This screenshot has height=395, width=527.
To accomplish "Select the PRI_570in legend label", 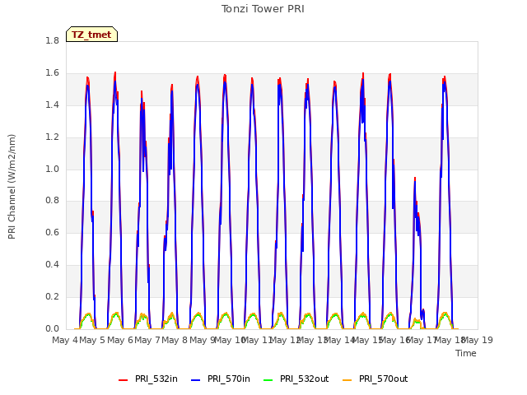I will pyautogui.click(x=229, y=379).
